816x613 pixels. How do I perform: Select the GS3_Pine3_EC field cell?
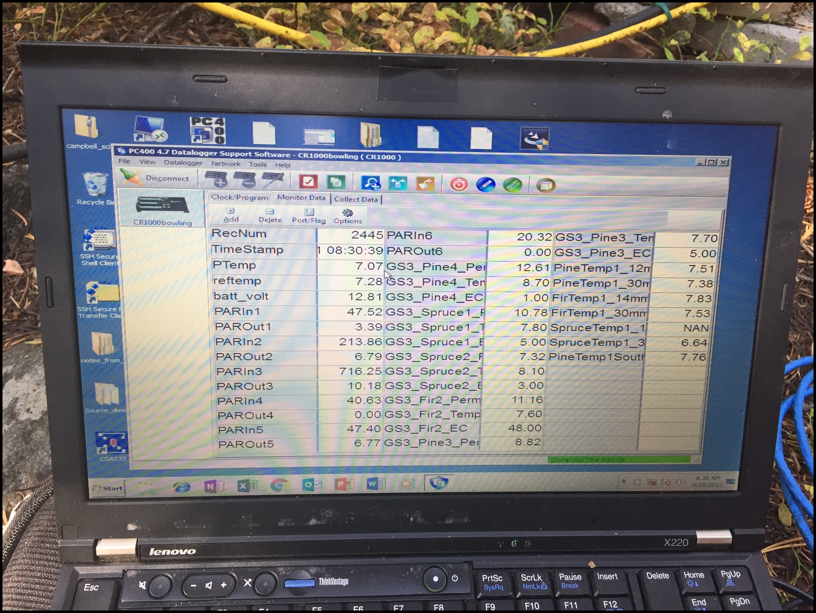tap(604, 253)
